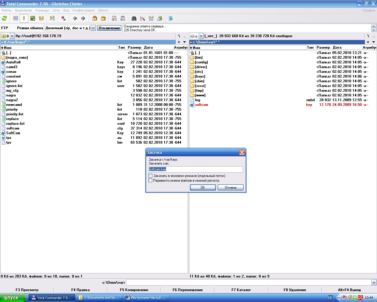Click the DE language indicator in tray
Viewport: 377px width, 302px height.
(330, 298)
